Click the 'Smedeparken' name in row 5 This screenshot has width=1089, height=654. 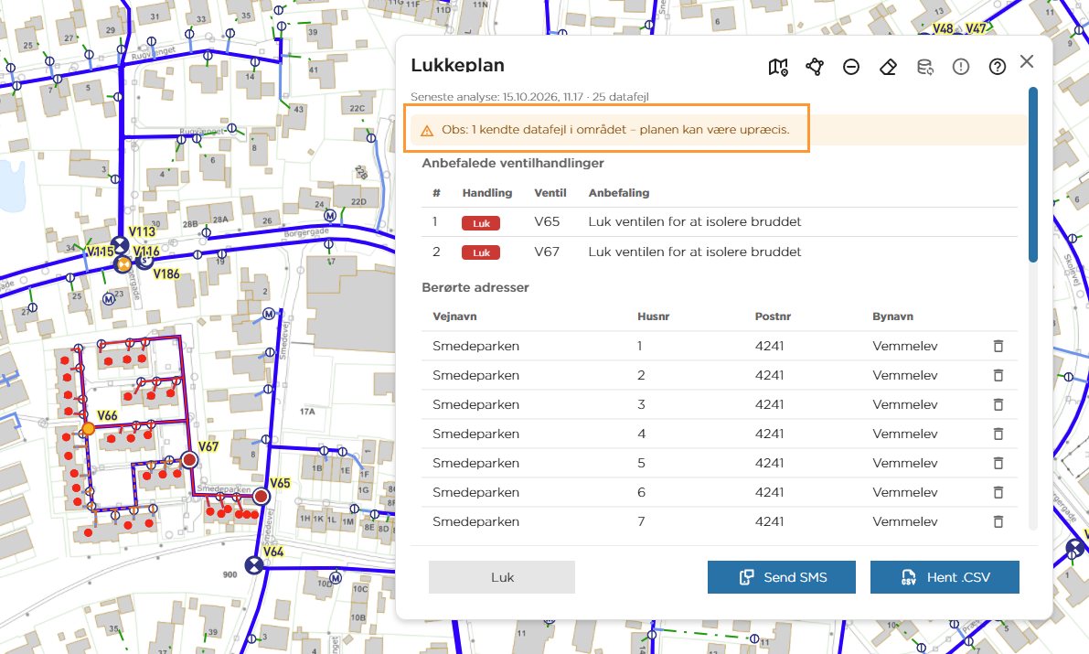[x=475, y=463]
